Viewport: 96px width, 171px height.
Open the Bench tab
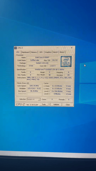pos(55,52)
